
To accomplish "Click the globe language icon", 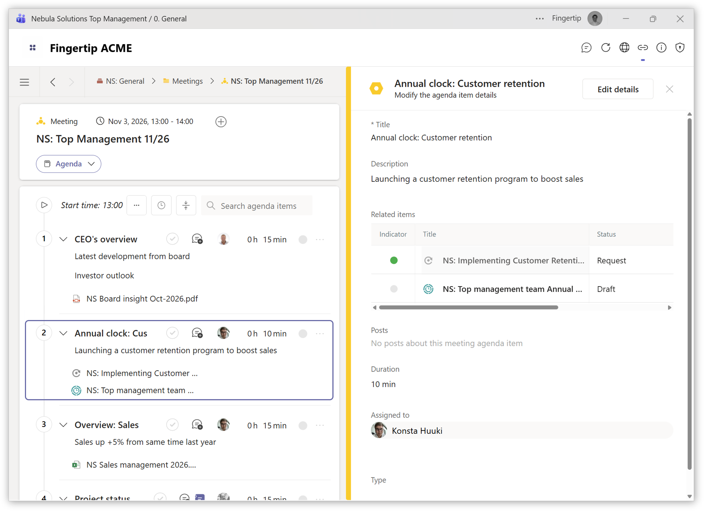I will click(x=624, y=47).
